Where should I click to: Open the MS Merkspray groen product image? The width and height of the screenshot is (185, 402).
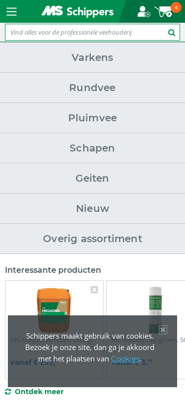[155, 310]
